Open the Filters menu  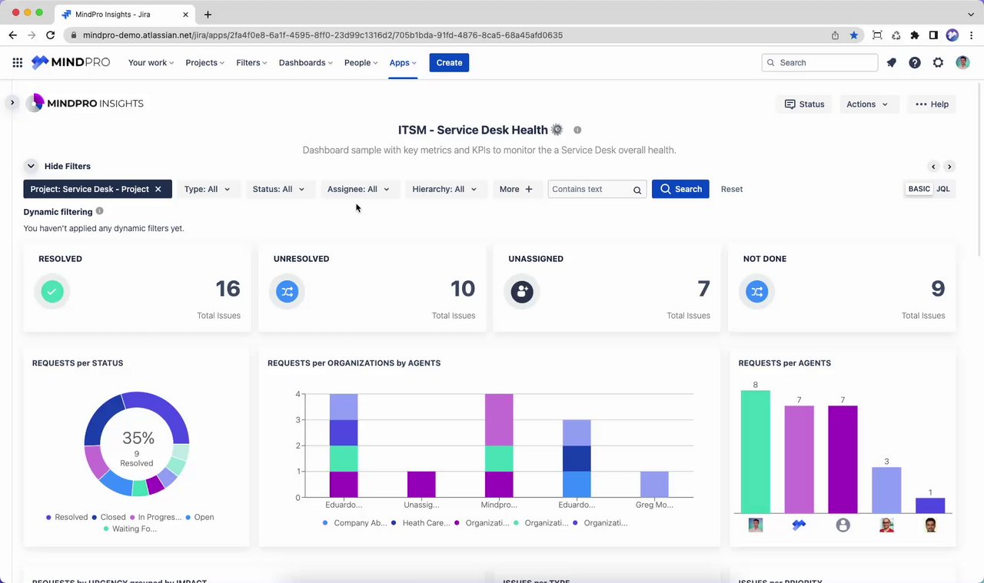click(251, 63)
